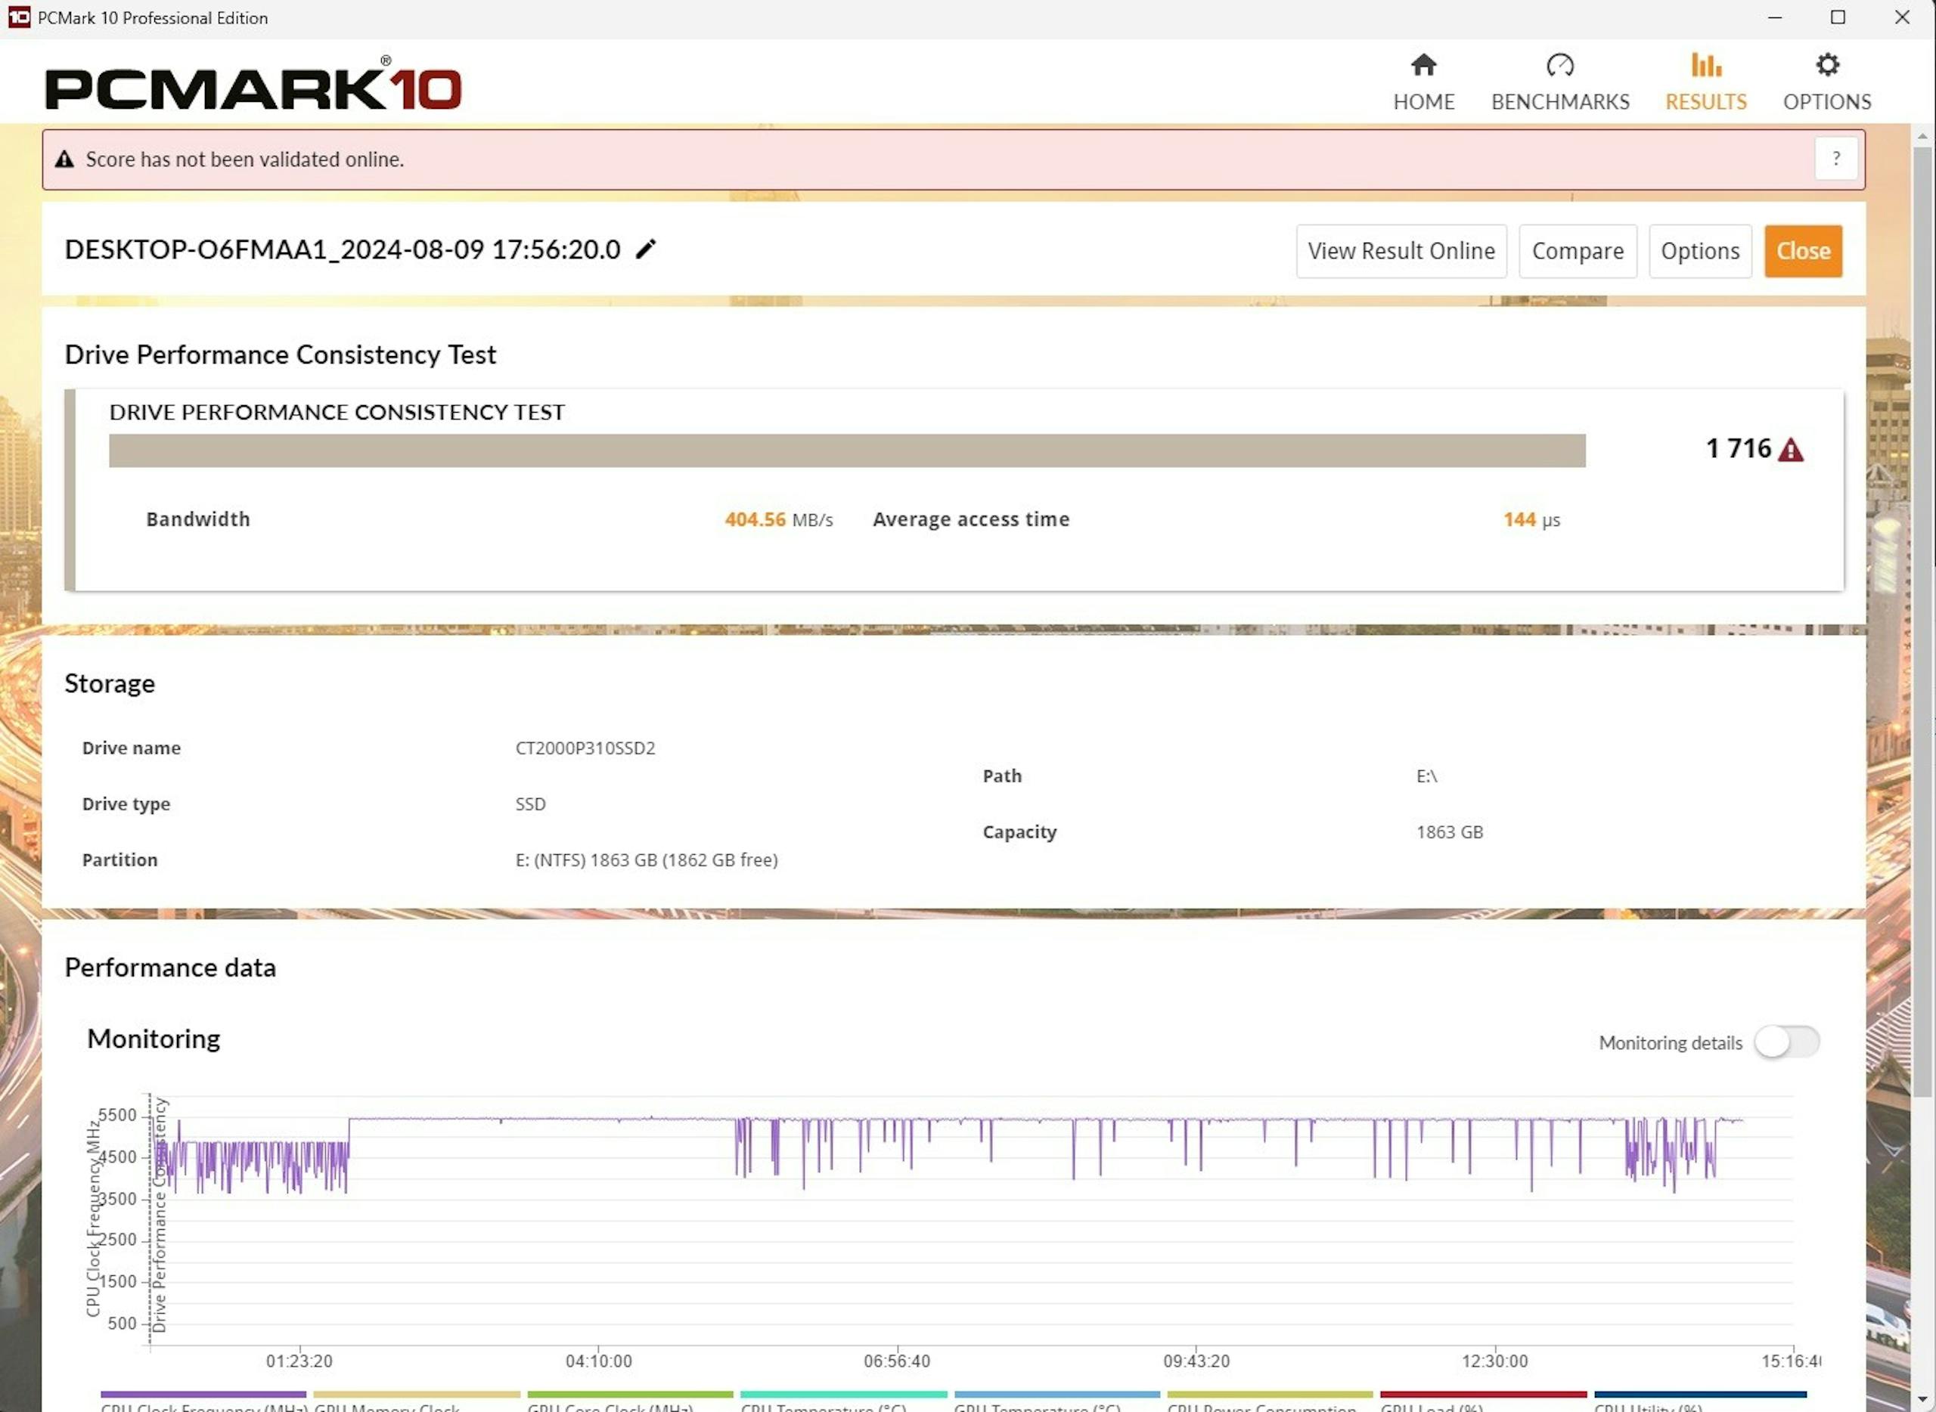This screenshot has height=1412, width=1936.
Task: Click the Drive Performance Consistency Test heading
Action: [281, 355]
